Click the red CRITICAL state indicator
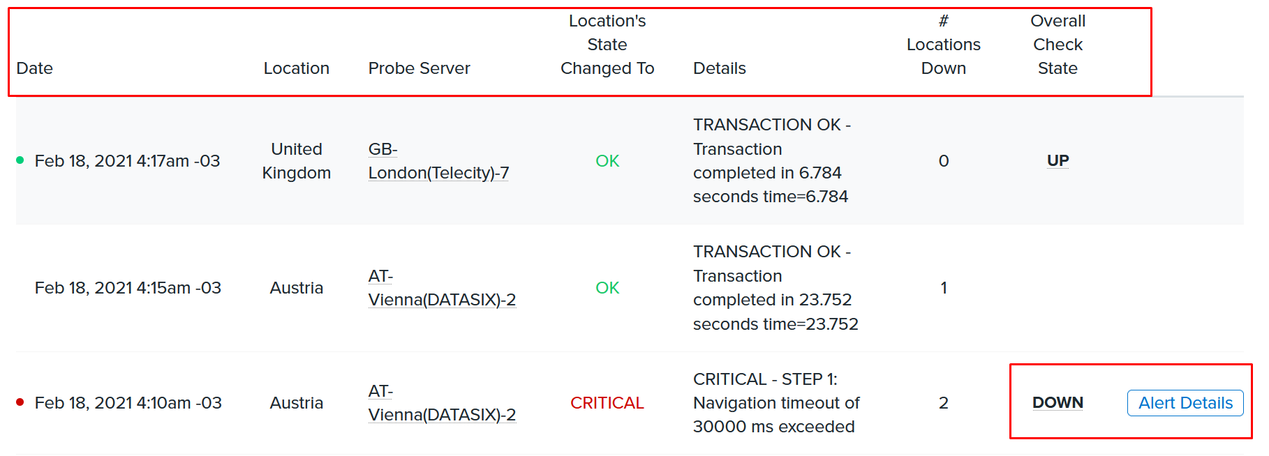The image size is (1269, 456). point(607,402)
